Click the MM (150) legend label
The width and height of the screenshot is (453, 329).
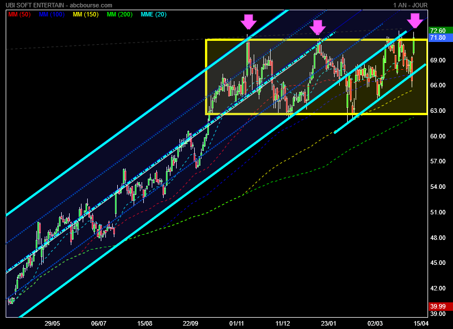86,15
